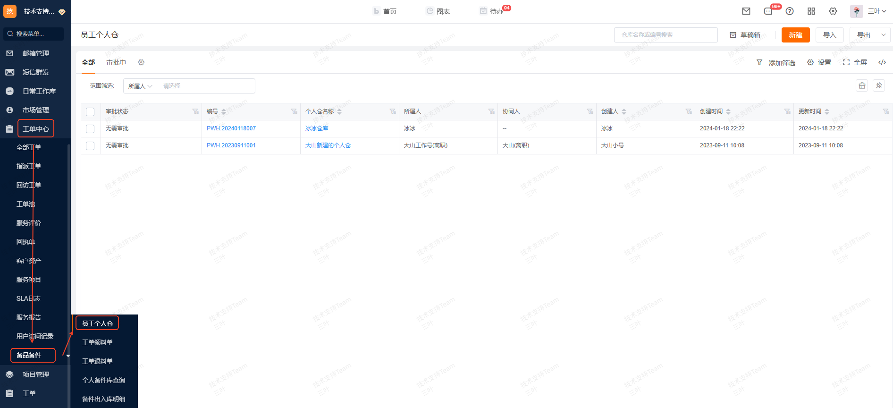Screen dimensions: 893x408
Task: Click the warehouse name search field
Action: (x=666, y=35)
